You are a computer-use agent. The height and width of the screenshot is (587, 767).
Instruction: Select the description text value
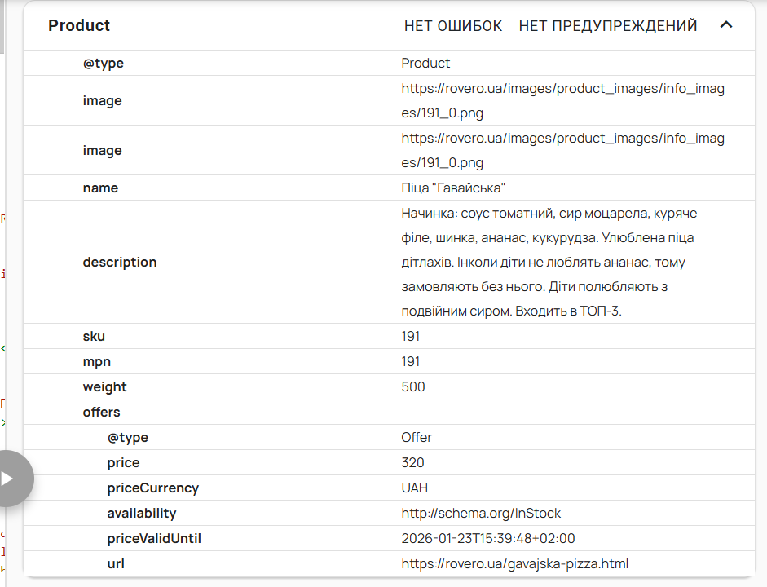click(x=549, y=263)
